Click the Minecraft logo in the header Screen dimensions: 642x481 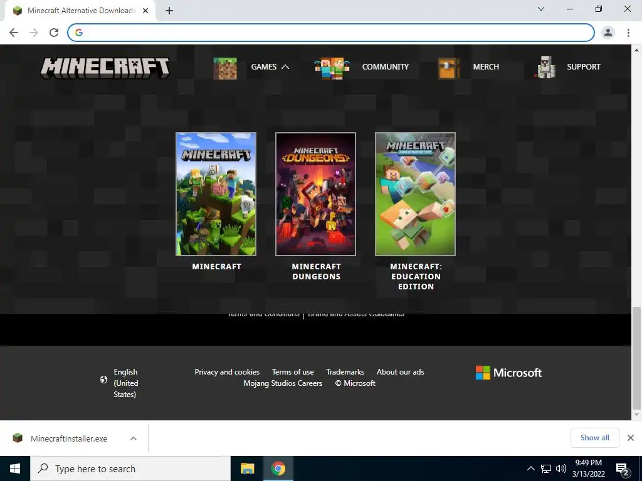click(105, 68)
